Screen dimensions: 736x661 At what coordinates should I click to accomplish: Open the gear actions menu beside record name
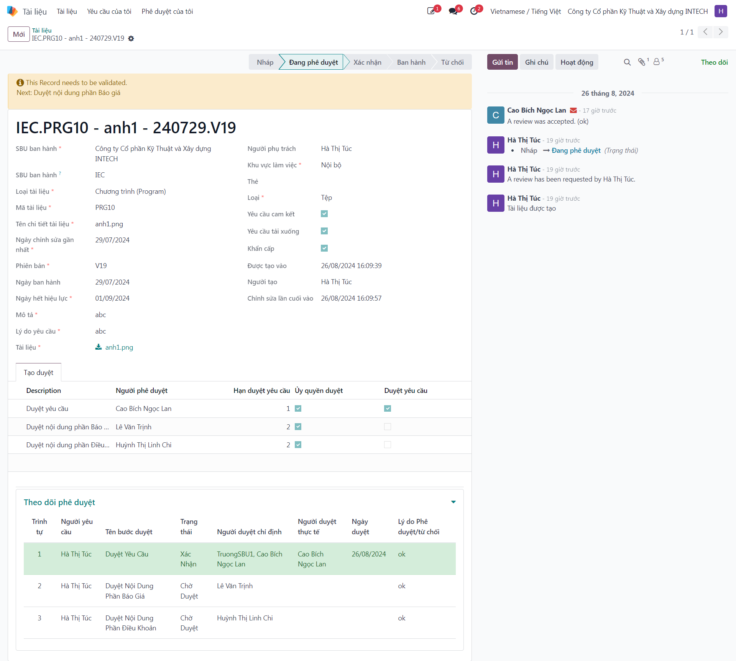coord(131,38)
